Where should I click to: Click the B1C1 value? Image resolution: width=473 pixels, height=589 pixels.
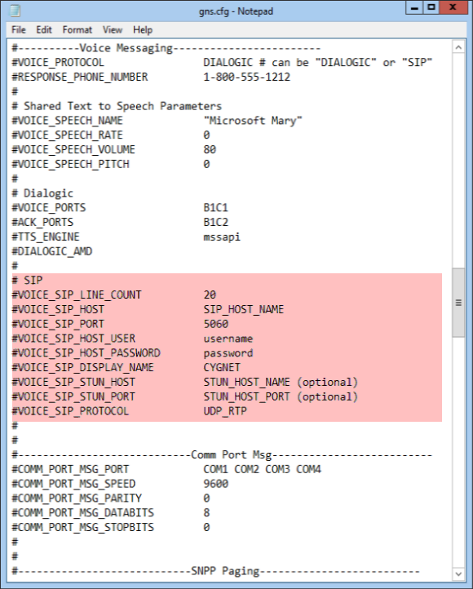[x=215, y=208]
